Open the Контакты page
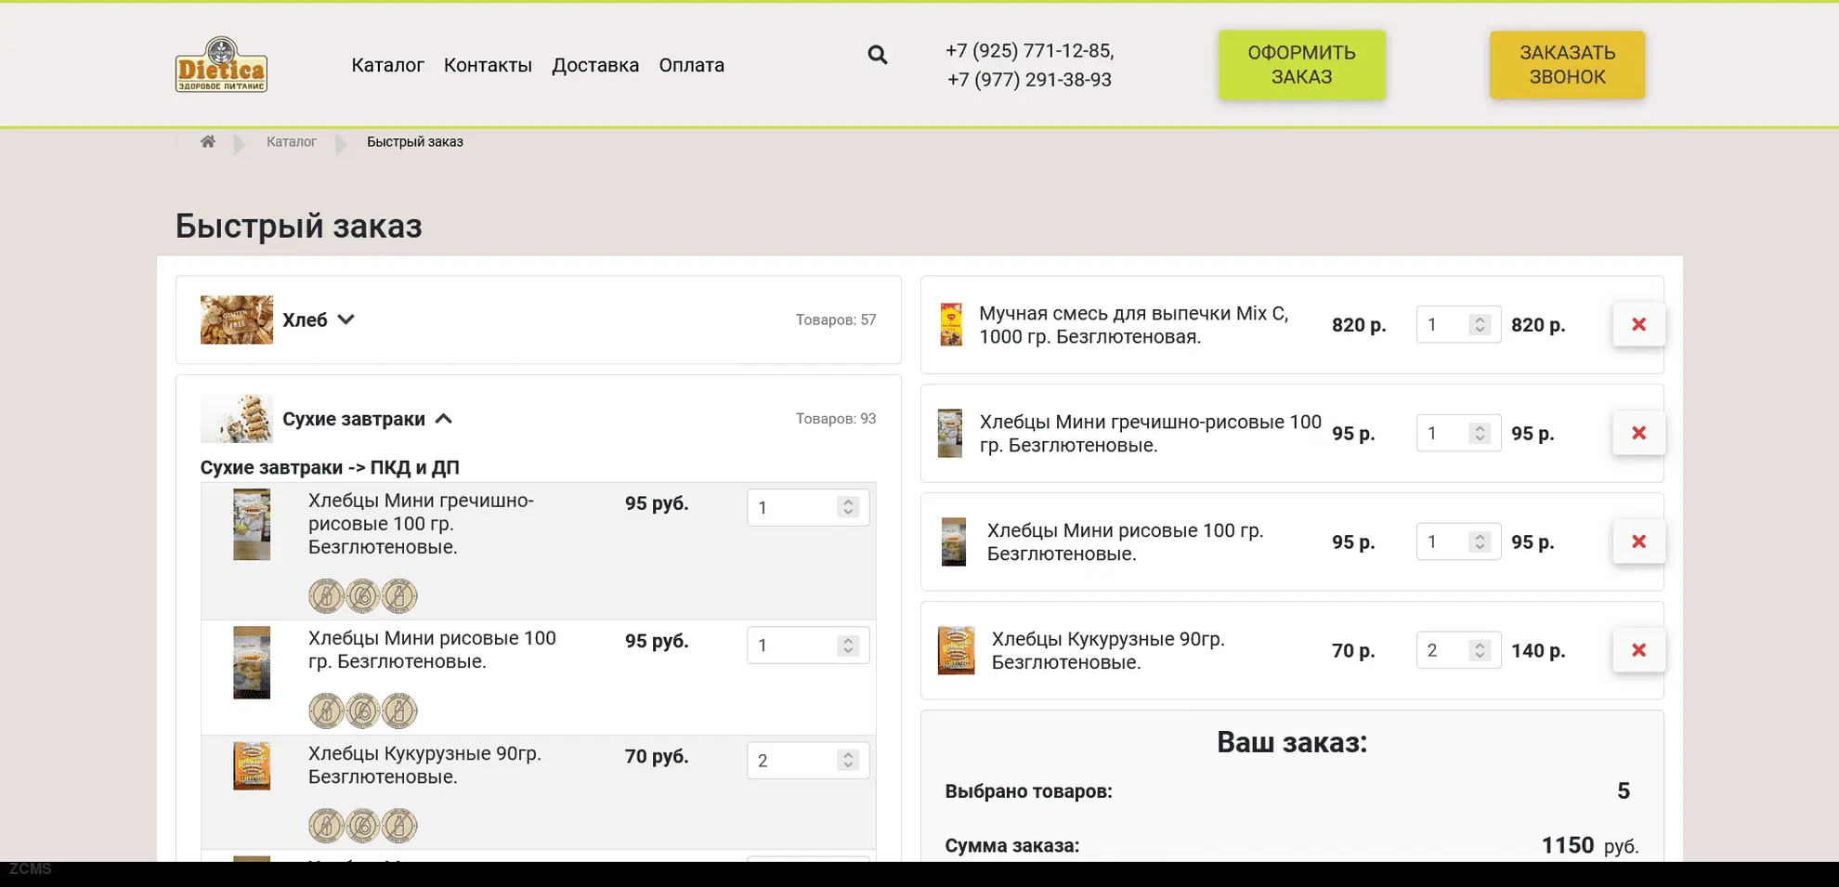 [x=488, y=65]
